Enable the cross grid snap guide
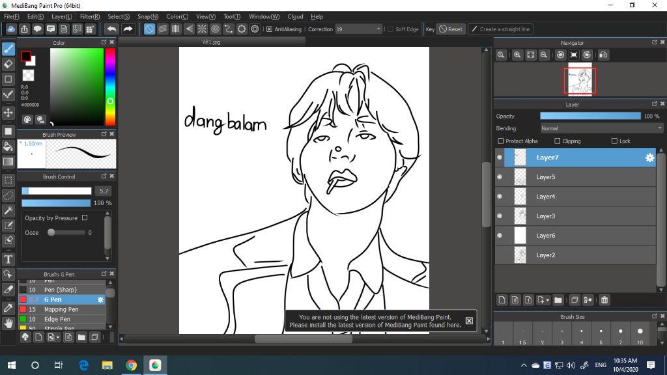 176,29
